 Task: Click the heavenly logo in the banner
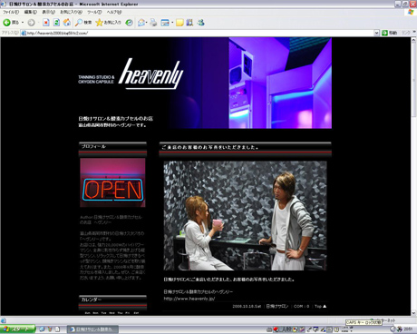click(150, 74)
